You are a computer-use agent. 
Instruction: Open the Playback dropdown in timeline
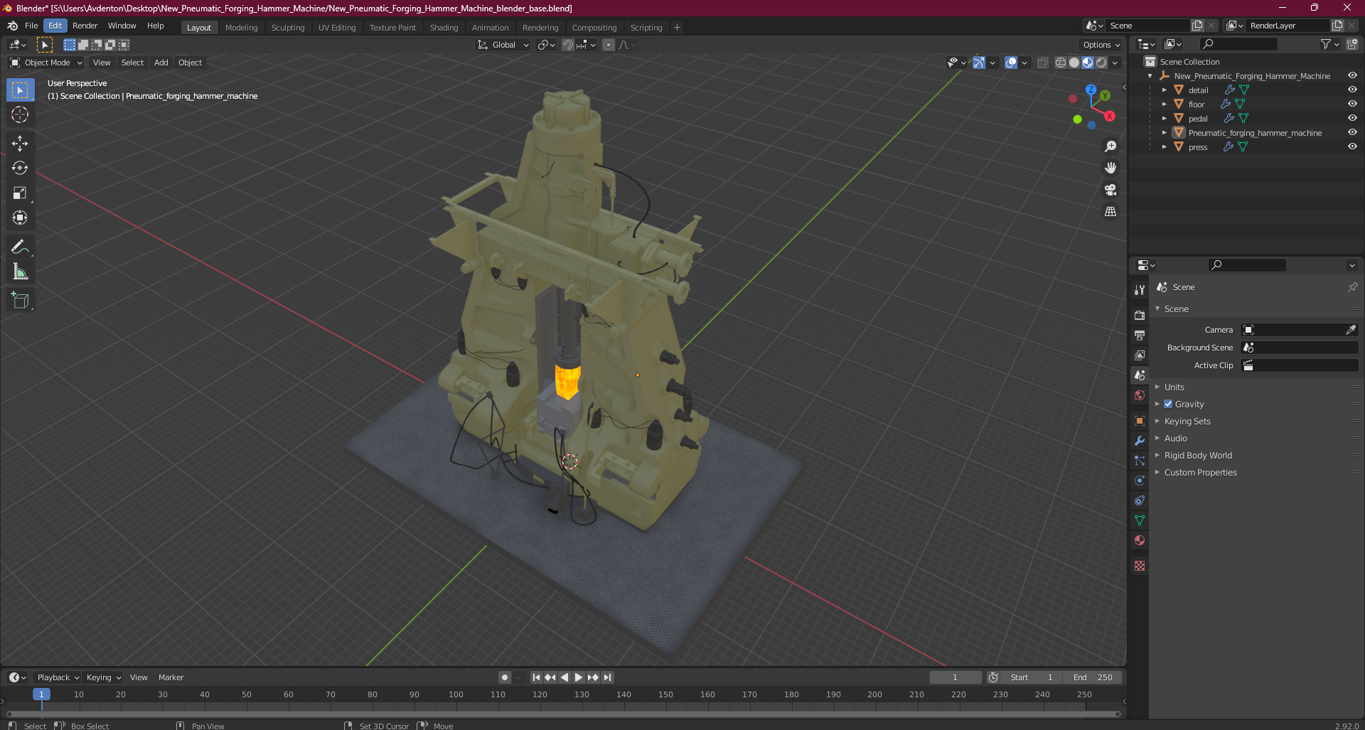tap(57, 677)
